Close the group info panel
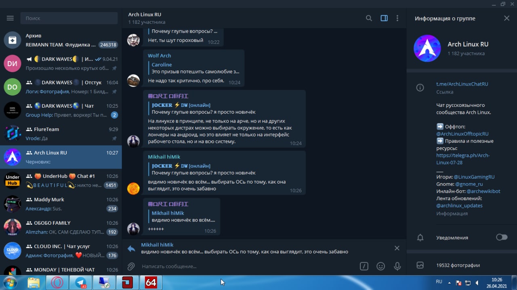Screen dimensions: 517x290 pyautogui.click(x=506, y=18)
